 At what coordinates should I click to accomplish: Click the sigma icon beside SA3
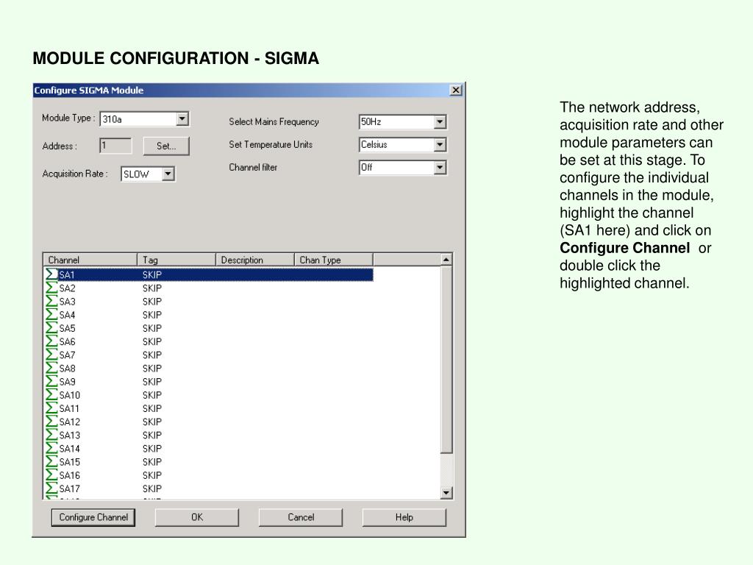(51, 301)
